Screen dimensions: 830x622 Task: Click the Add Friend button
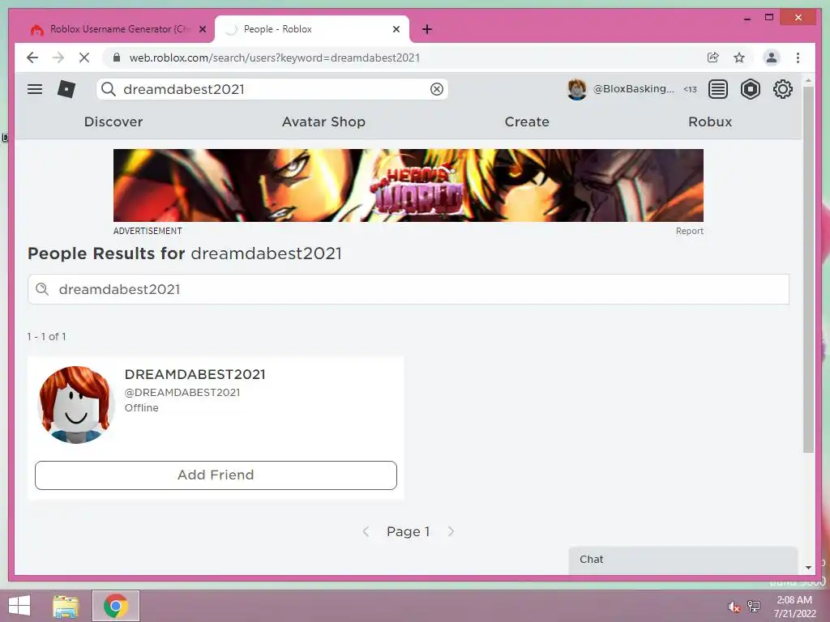tap(216, 475)
